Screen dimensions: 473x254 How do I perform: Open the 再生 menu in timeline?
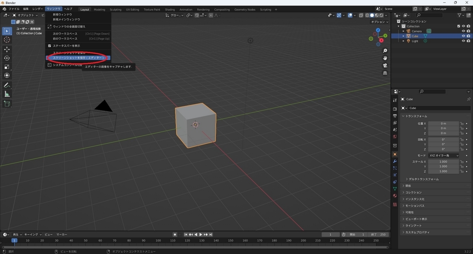17,235
